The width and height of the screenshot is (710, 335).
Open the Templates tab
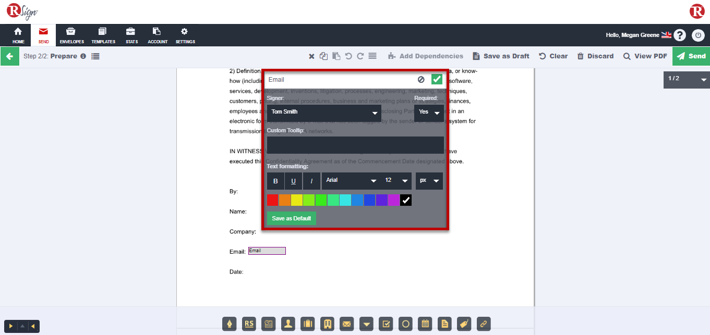point(103,35)
